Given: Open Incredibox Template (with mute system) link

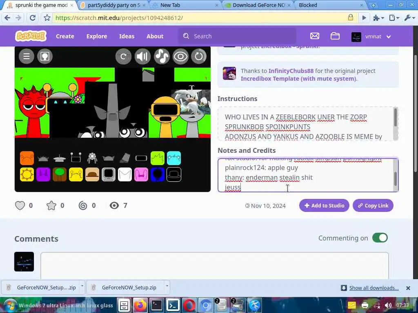Looking at the screenshot, I should click(298, 79).
